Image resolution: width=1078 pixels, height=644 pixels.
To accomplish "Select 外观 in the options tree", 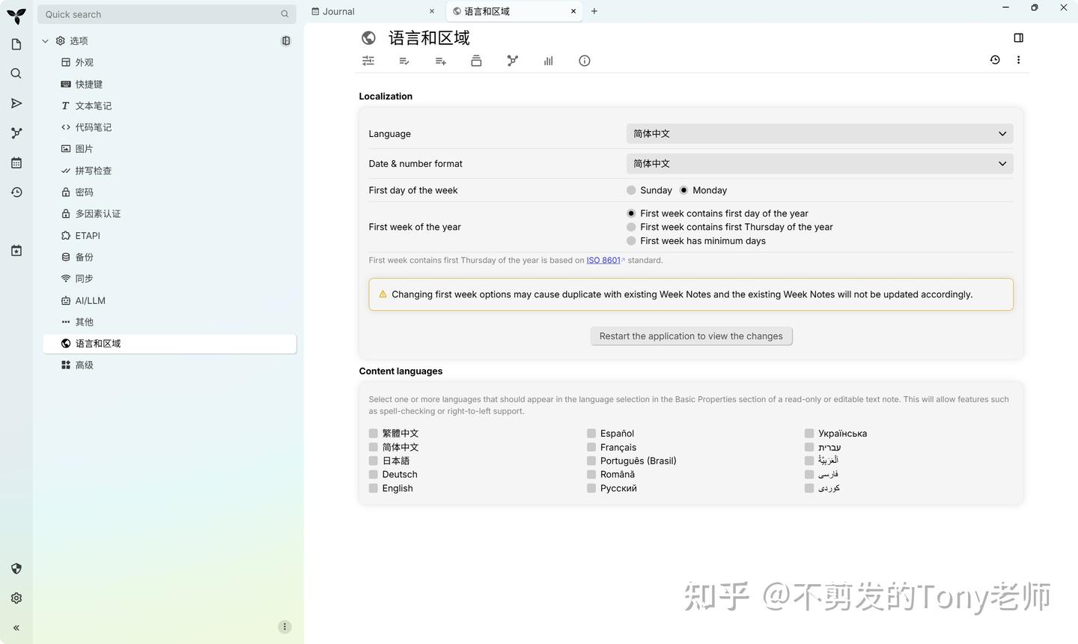I will coord(83,62).
